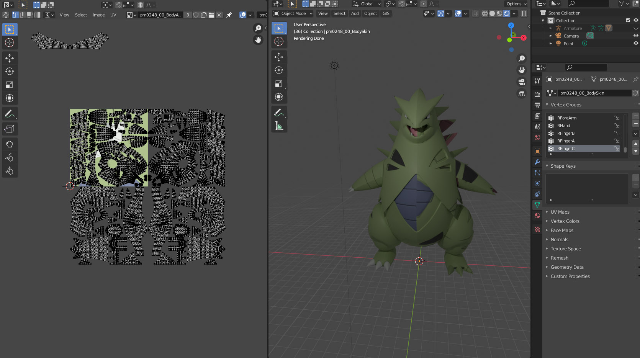Click the new image icon in UV header
Viewport: 640px width, 358px height.
coord(204,15)
